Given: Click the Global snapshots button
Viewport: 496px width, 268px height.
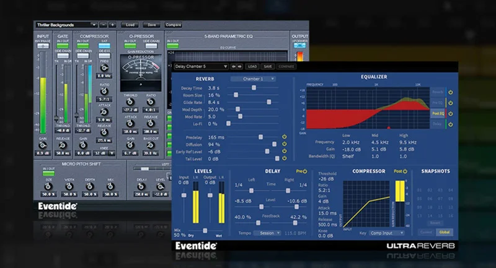Looking at the screenshot, I should coord(444,232).
